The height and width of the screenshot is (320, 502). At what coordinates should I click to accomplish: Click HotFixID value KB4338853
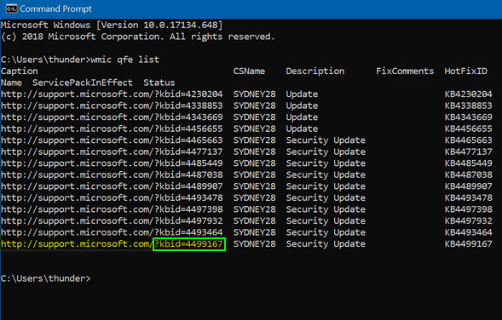tap(469, 106)
